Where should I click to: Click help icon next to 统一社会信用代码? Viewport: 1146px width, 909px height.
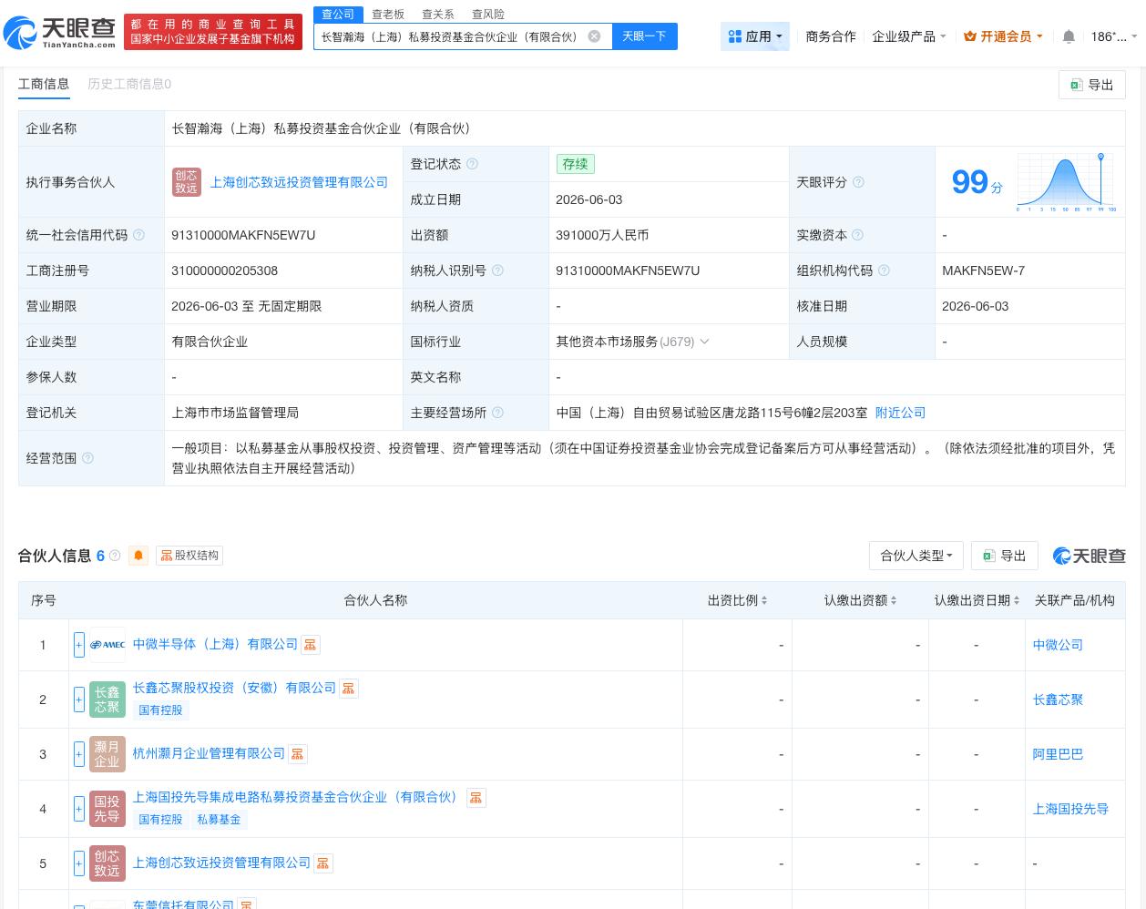(x=138, y=235)
